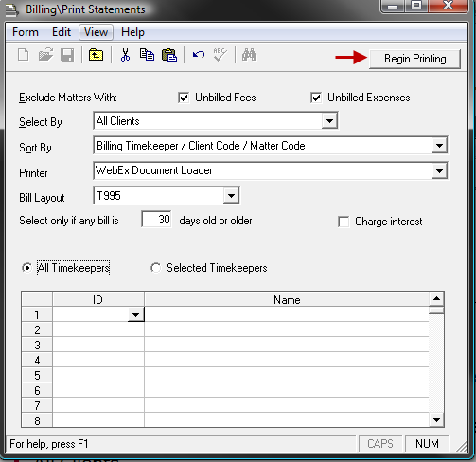Click the Name column header
476x462 pixels.
click(x=287, y=299)
